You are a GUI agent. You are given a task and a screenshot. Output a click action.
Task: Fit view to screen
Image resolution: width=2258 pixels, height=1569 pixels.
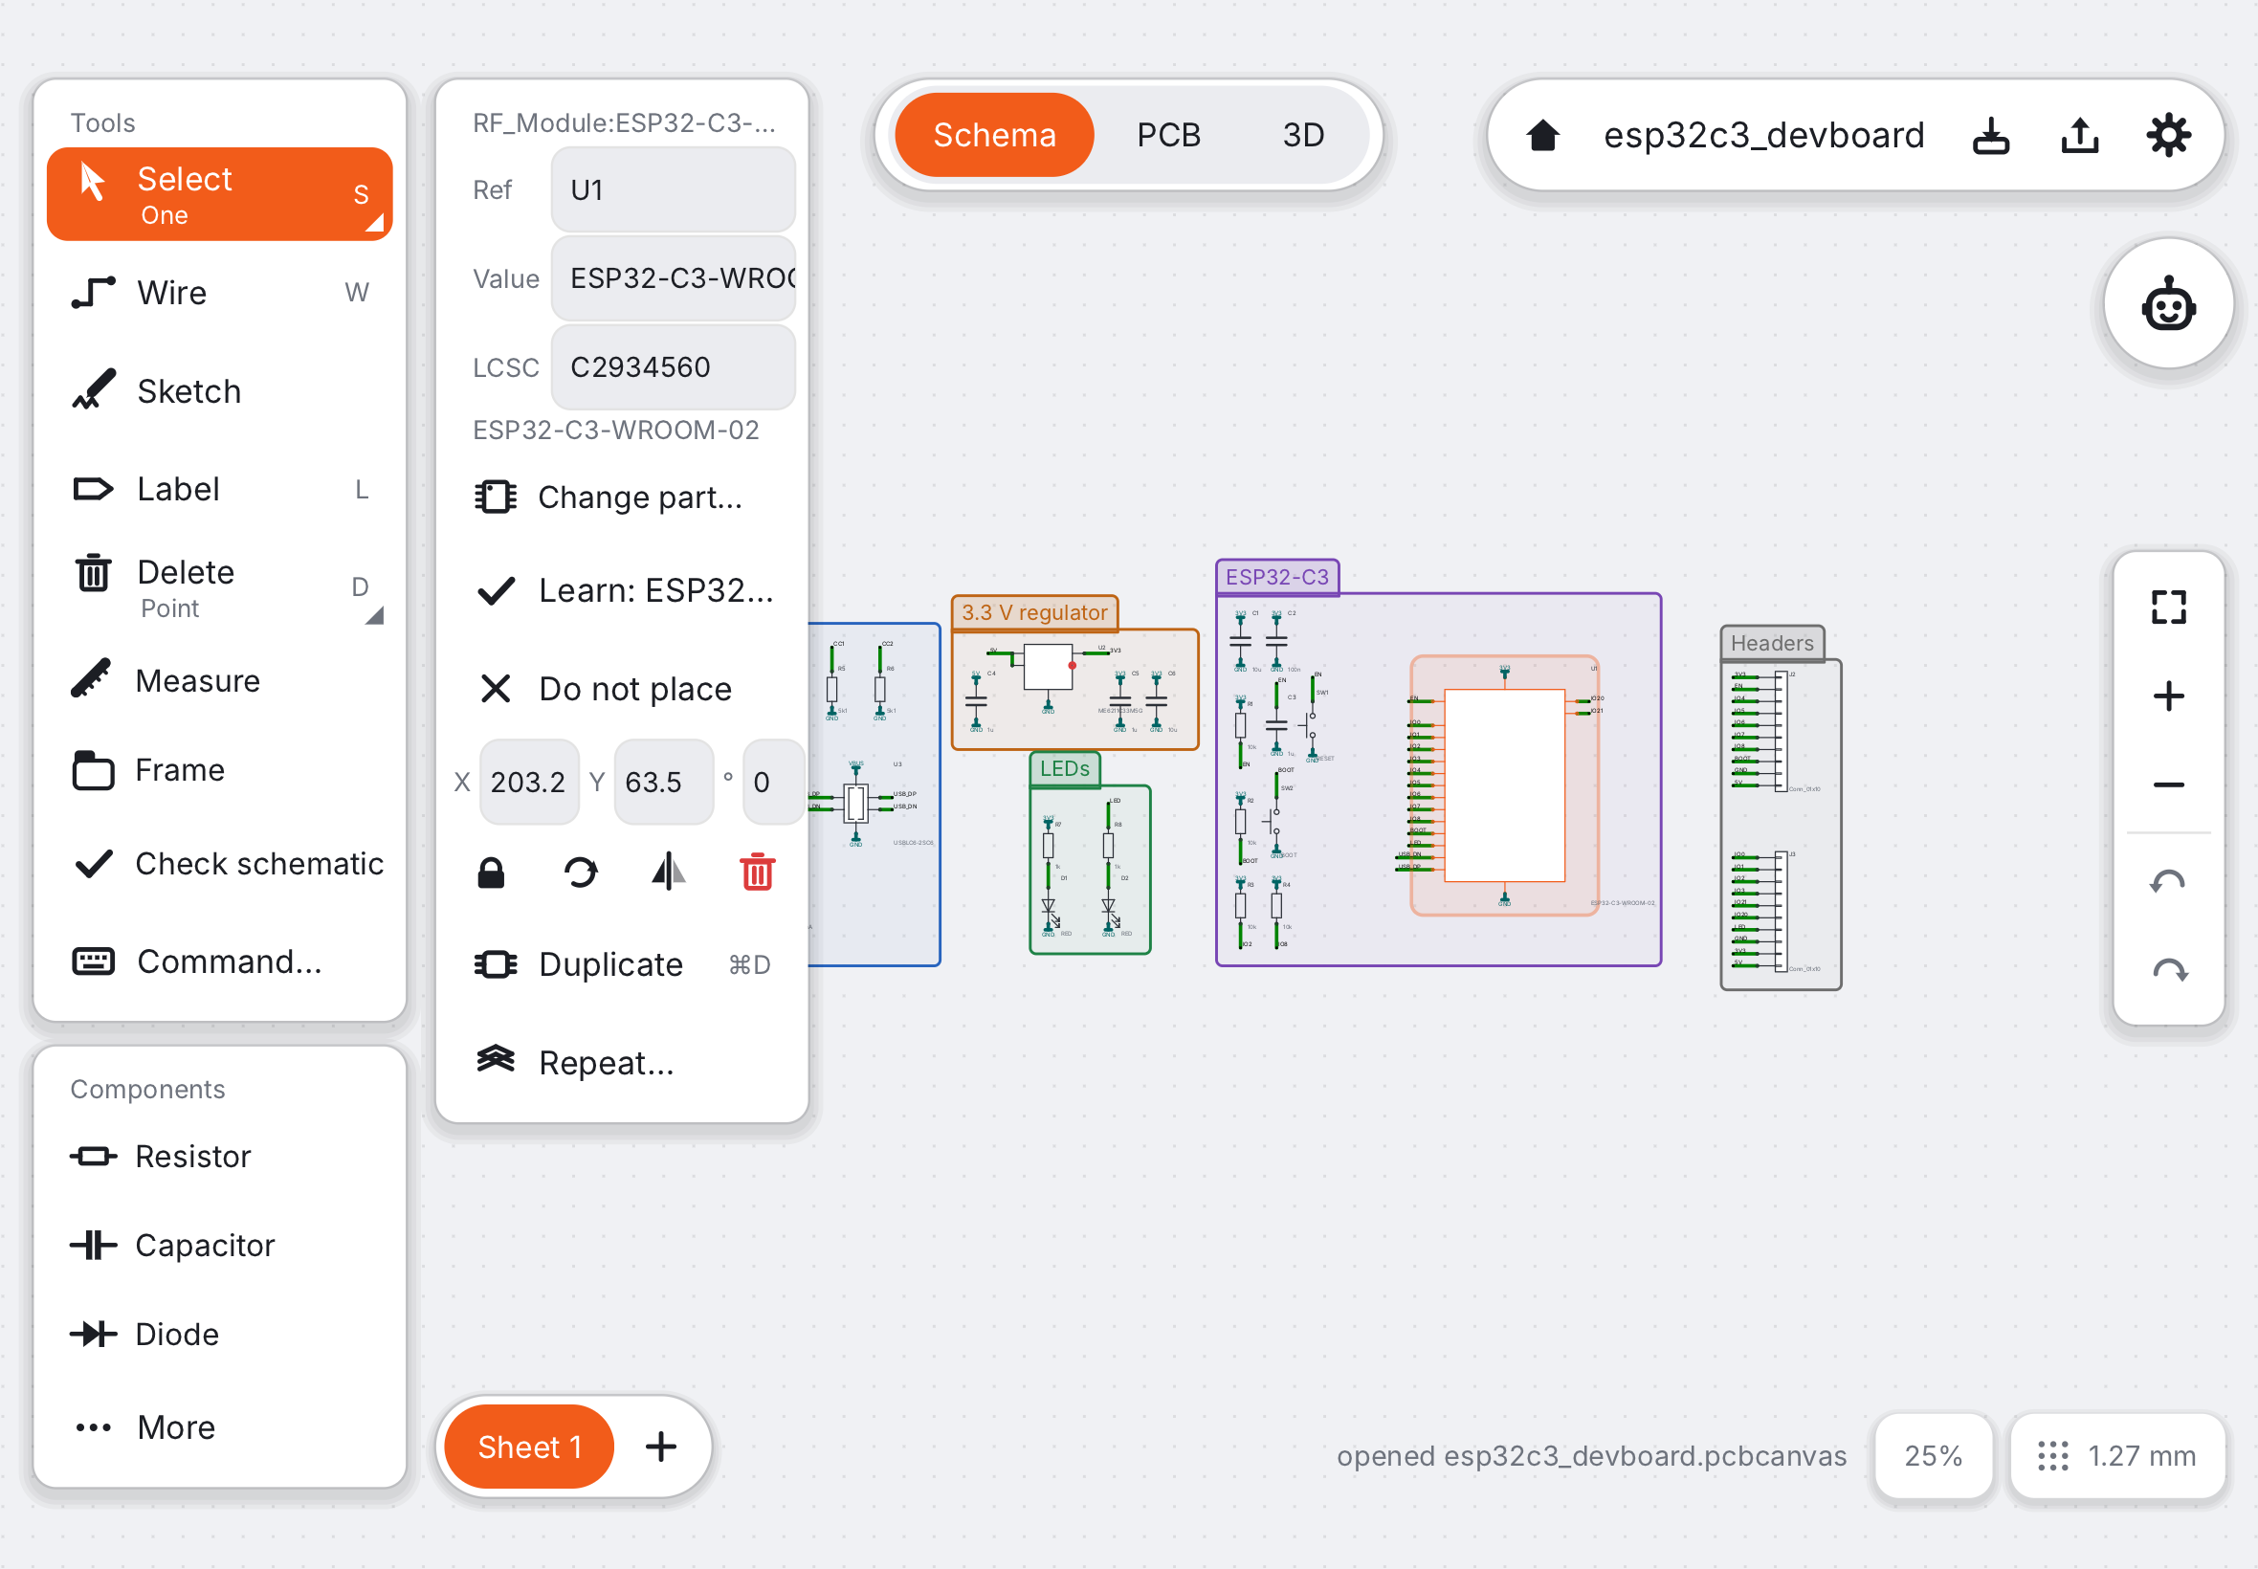(x=2169, y=608)
